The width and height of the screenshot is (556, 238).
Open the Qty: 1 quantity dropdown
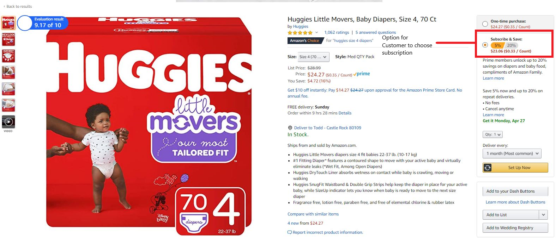click(x=492, y=134)
